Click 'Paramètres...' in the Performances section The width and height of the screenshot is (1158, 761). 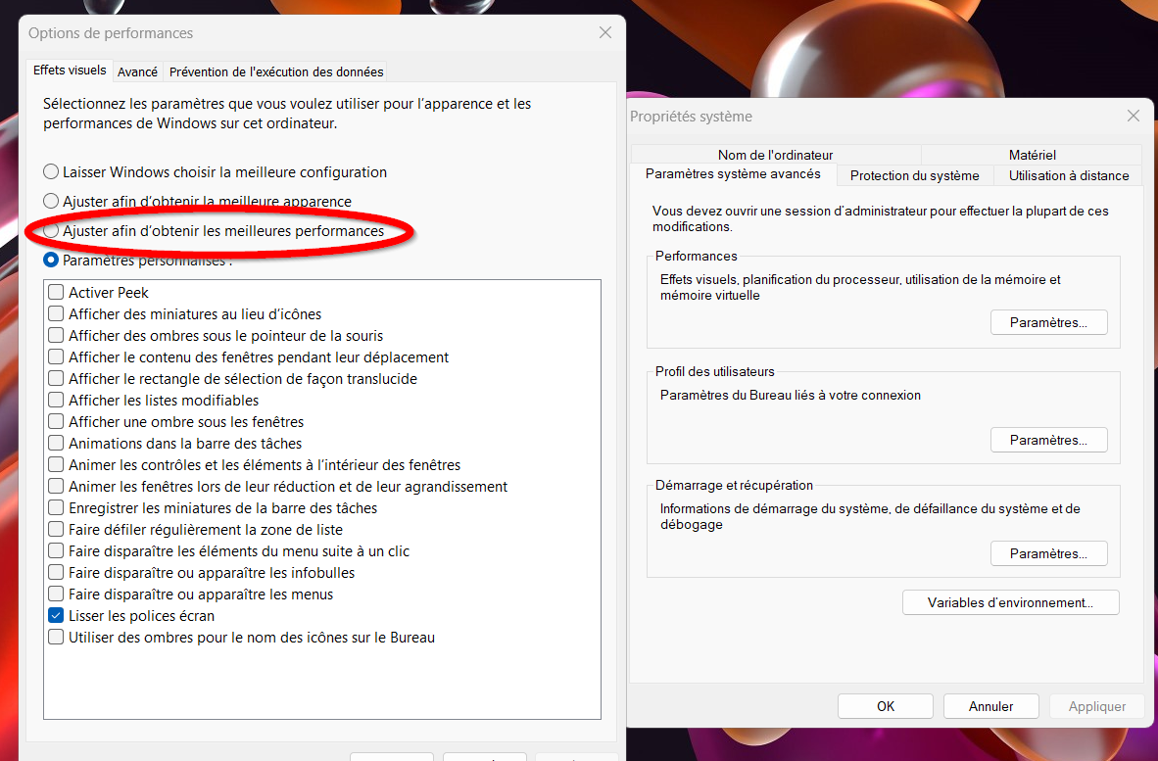[1048, 322]
